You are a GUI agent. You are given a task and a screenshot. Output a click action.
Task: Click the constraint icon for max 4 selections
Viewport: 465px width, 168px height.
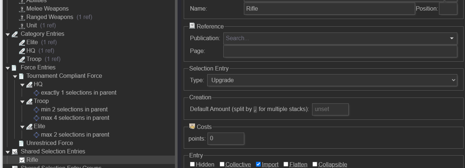click(x=36, y=118)
